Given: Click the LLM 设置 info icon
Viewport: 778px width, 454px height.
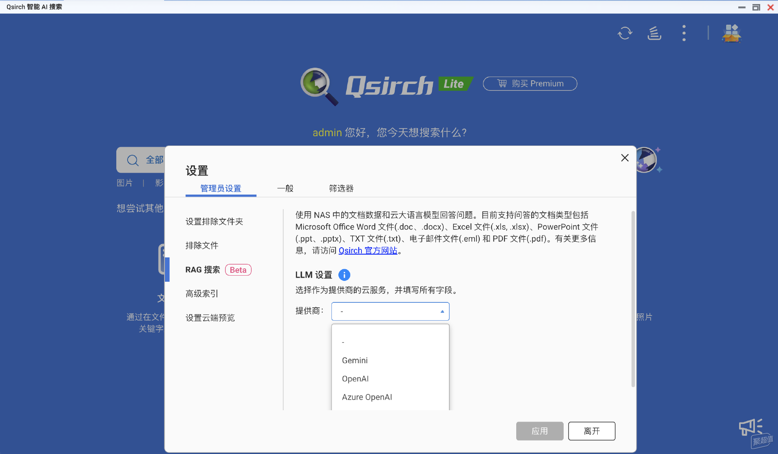Looking at the screenshot, I should [344, 275].
